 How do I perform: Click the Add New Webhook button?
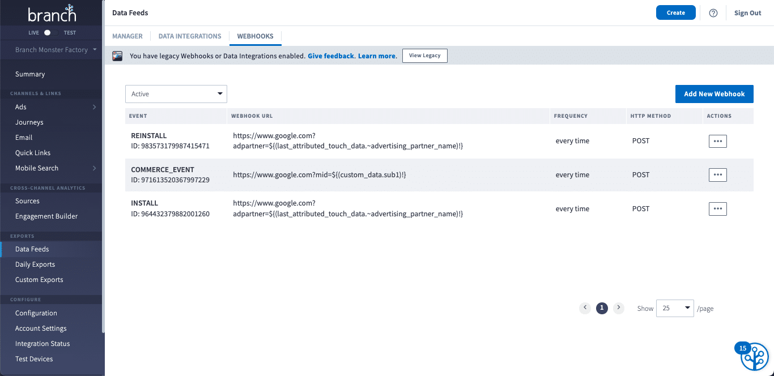[714, 93]
